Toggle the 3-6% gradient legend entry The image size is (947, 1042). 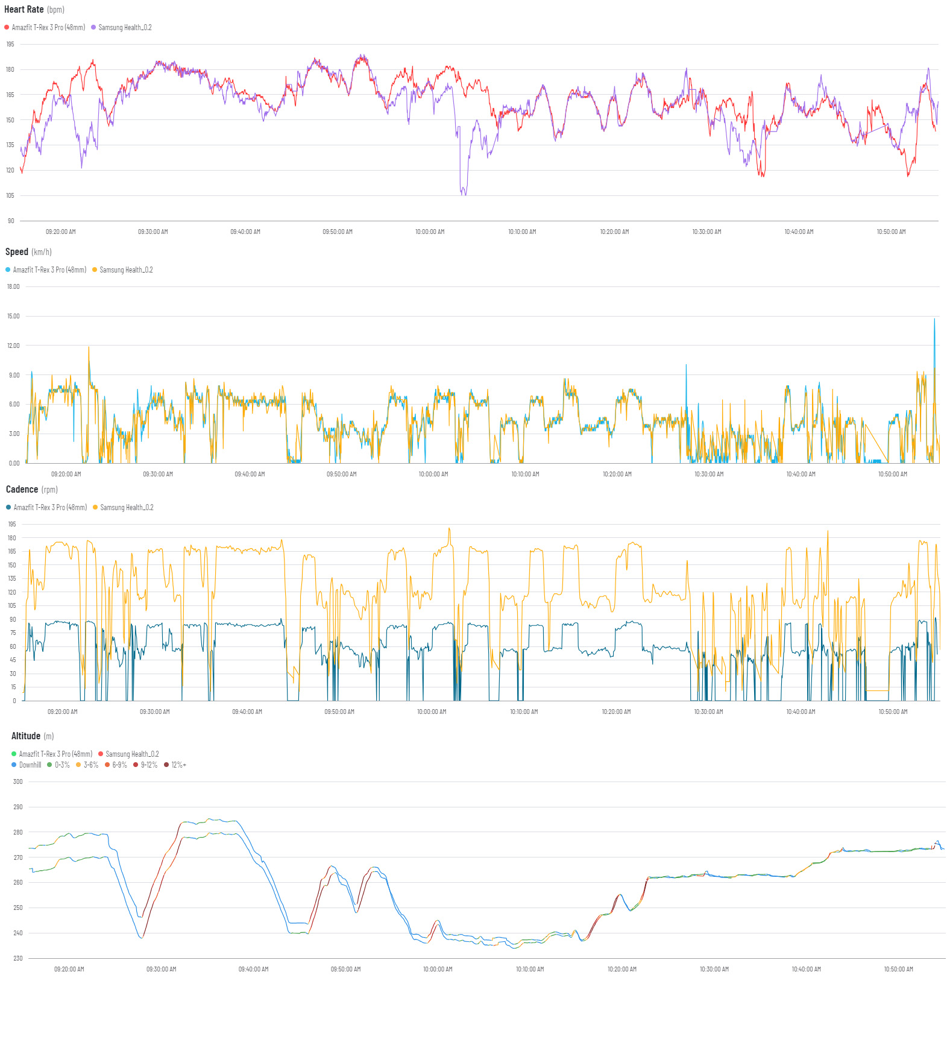[87, 765]
